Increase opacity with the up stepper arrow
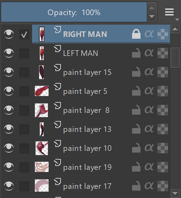181x198 pixels. point(152,8)
